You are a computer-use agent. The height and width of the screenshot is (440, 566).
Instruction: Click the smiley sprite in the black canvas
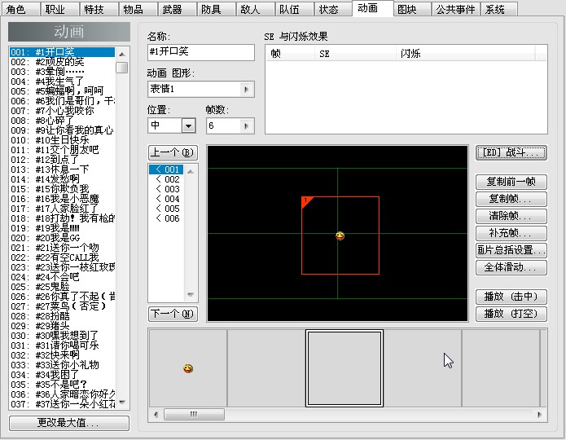(340, 236)
